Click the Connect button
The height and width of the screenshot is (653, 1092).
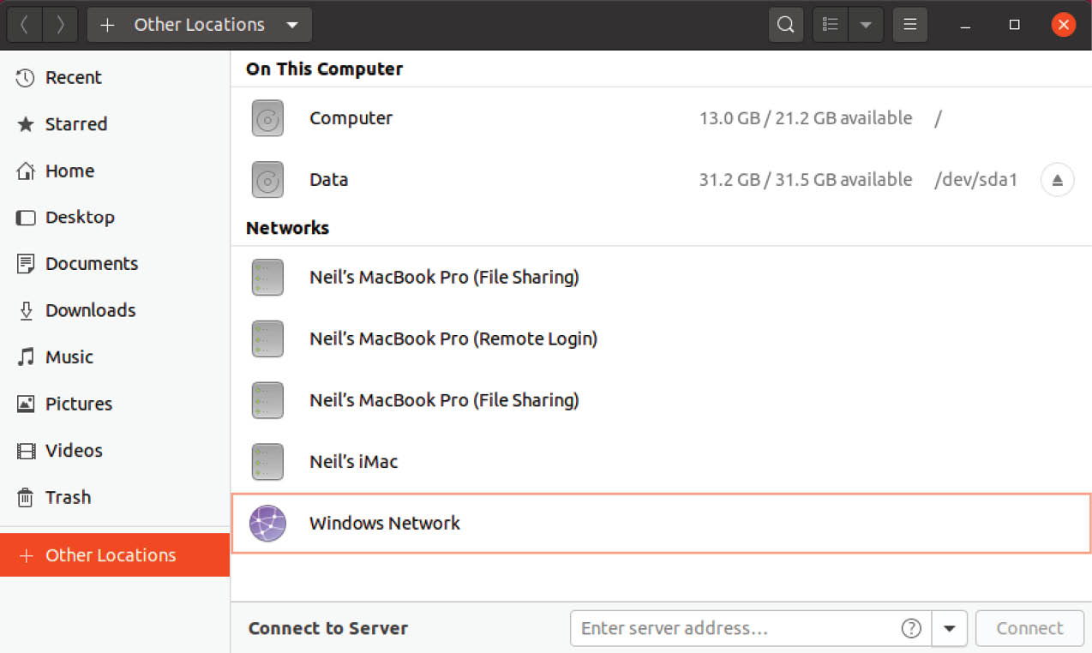(1029, 628)
